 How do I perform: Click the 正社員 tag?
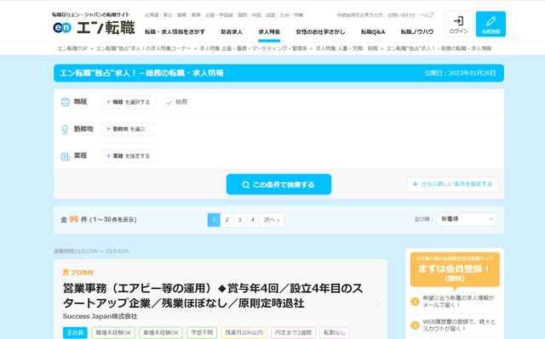pos(75,333)
